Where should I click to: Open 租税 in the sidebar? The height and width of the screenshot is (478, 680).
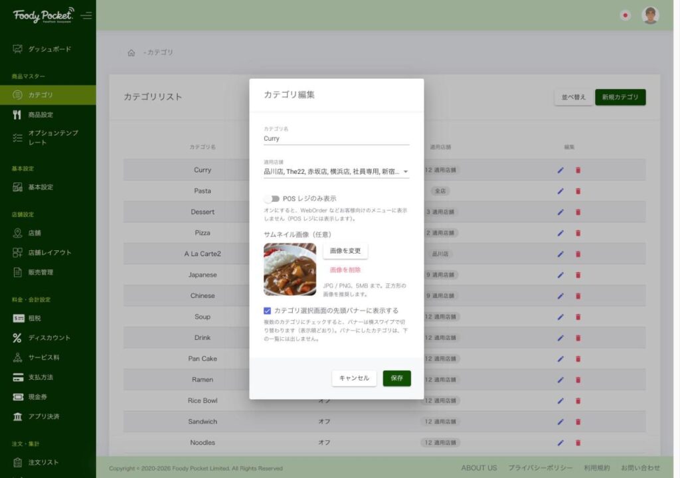[48, 318]
